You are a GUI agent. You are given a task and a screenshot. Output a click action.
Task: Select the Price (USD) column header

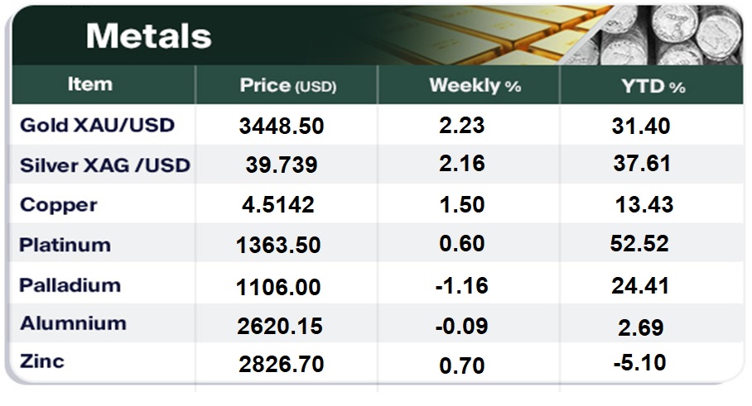pos(287,85)
